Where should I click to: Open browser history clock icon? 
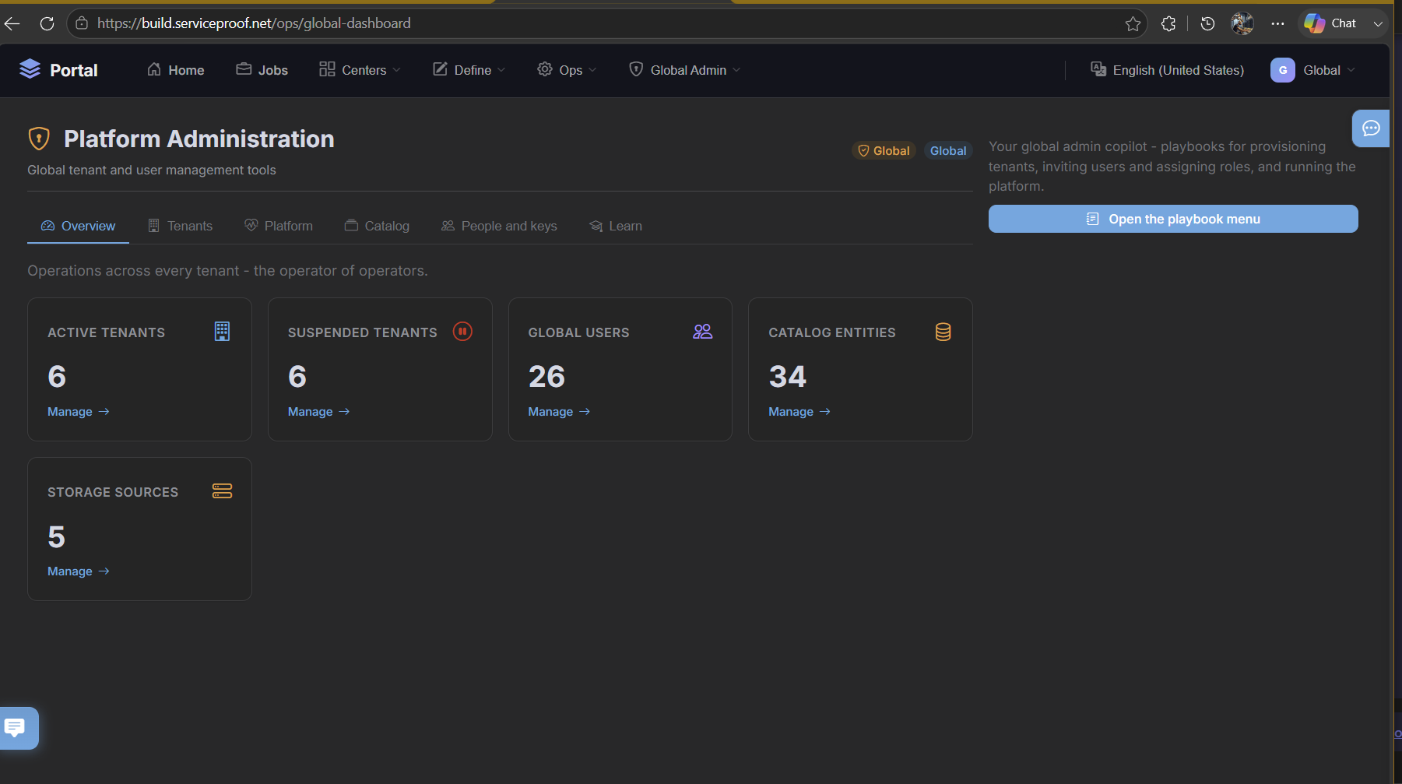(x=1207, y=23)
